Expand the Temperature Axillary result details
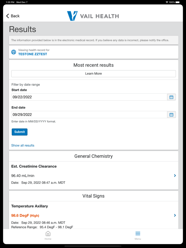This screenshot has width=186, height=248. [175, 215]
